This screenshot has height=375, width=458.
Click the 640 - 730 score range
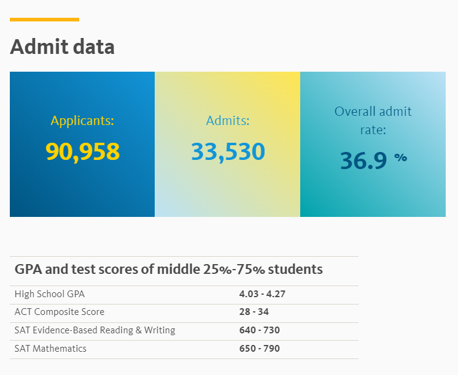point(259,330)
